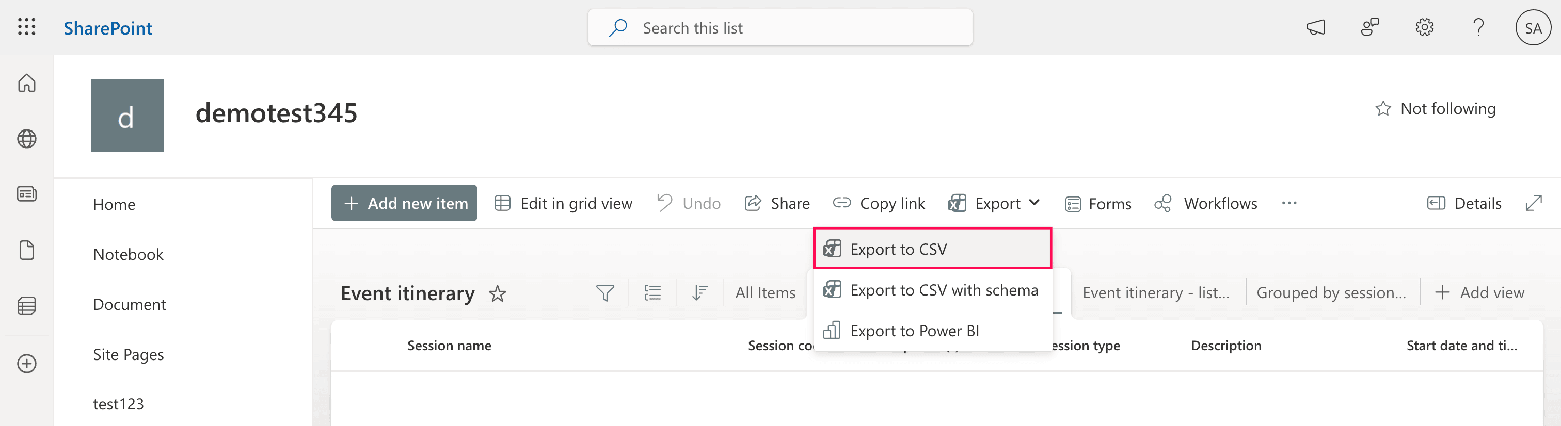This screenshot has width=1561, height=426.
Task: Open the test123 page link
Action: pyautogui.click(x=119, y=404)
